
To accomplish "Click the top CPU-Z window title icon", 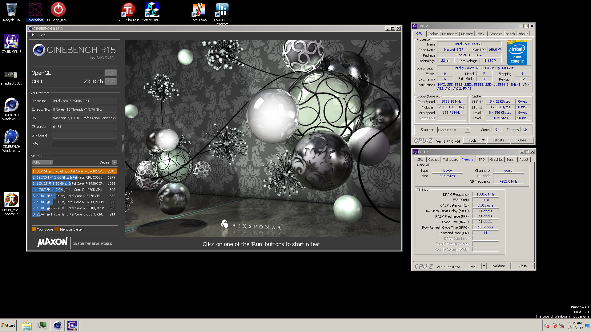I will click(415, 26).
